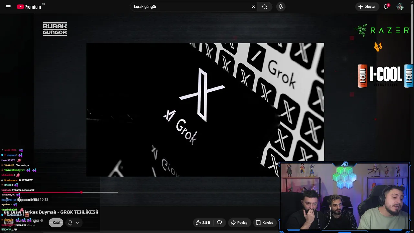The width and height of the screenshot is (414, 233).
Task: Save the video with Kaydet
Action: (x=265, y=223)
